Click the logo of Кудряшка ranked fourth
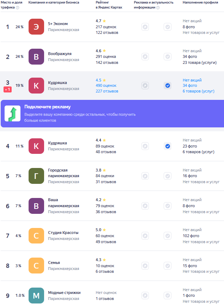 pos(36,146)
